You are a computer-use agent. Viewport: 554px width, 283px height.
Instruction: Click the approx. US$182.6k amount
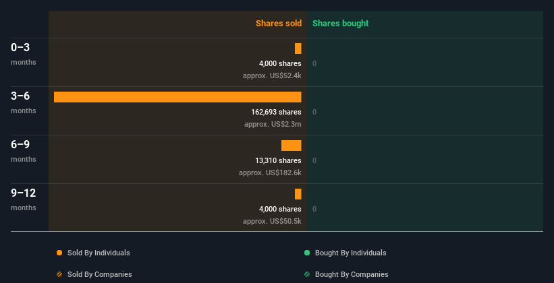(x=270, y=172)
